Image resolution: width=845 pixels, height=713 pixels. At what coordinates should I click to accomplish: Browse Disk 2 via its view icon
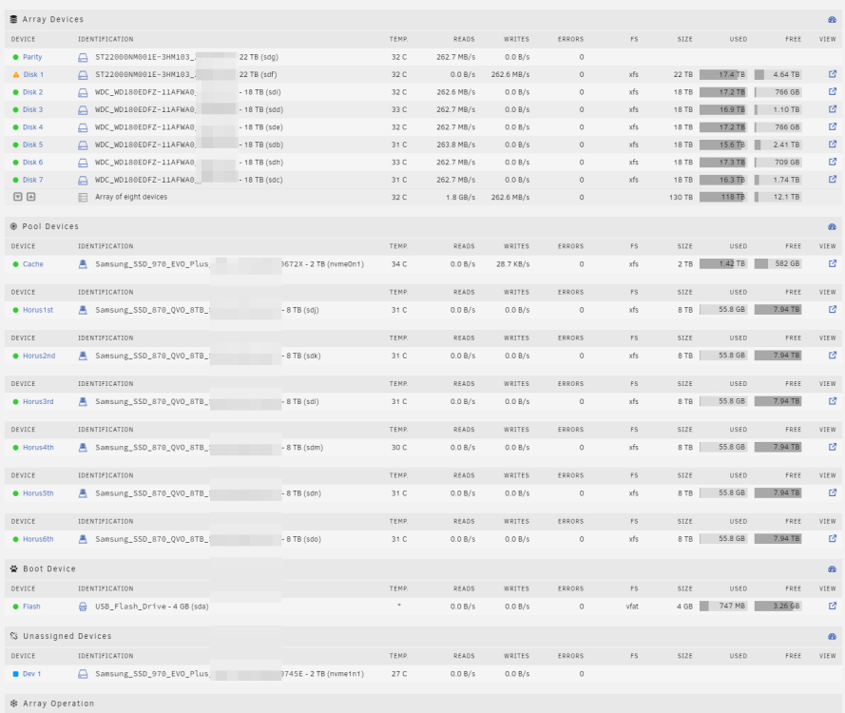pyautogui.click(x=833, y=91)
